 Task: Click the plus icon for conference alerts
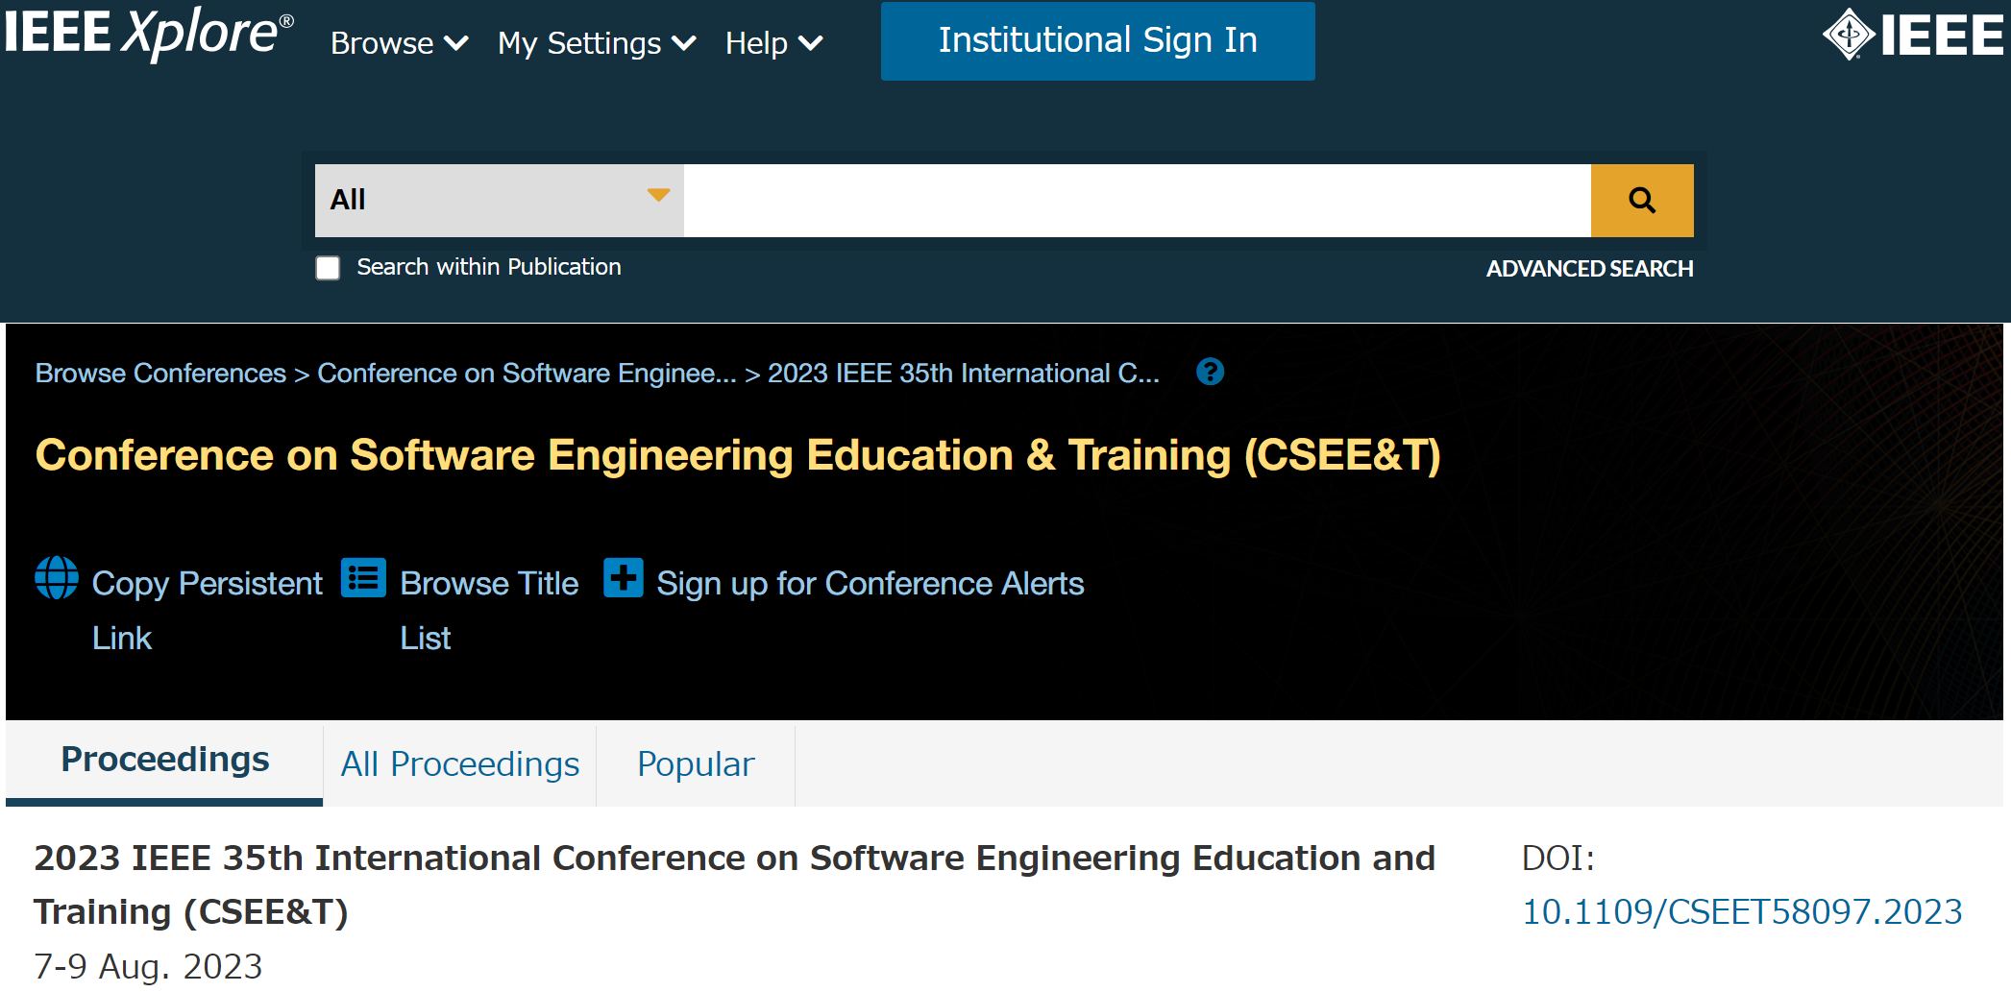(x=624, y=578)
